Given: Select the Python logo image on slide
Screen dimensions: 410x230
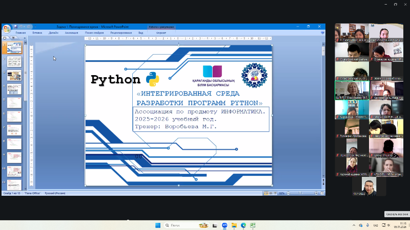Looking at the screenshot, I should pos(152,79).
